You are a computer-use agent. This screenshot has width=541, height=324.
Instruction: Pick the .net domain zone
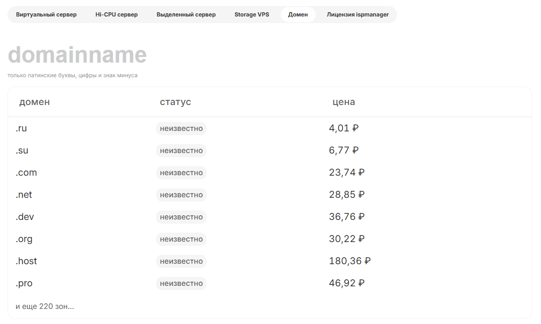click(24, 195)
